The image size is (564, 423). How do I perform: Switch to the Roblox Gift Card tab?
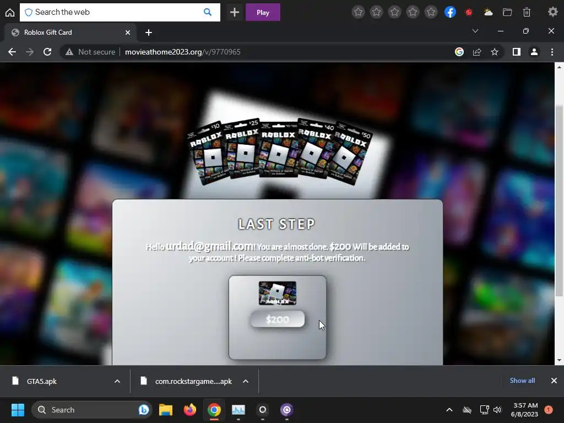click(70, 32)
